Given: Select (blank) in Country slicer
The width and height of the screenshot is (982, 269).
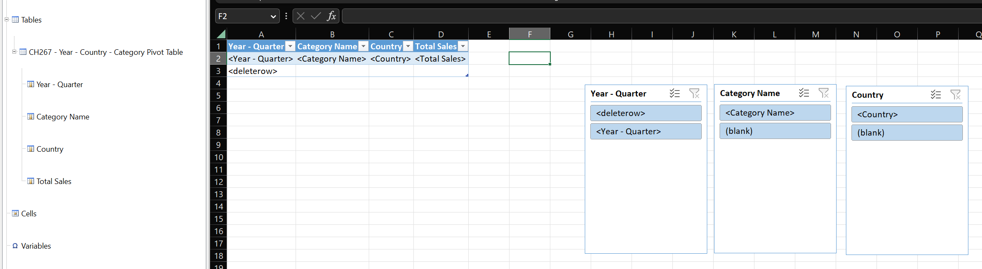Looking at the screenshot, I should coord(907,133).
